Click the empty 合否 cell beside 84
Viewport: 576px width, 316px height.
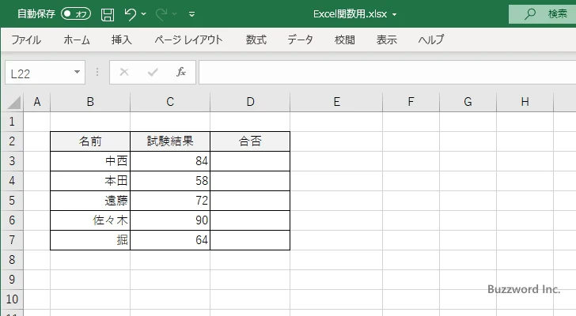[x=250, y=161]
